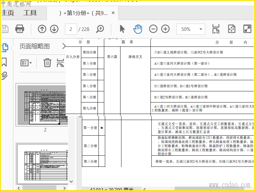Click the 路线交叉 cell
Viewport: 255px width, 191px height.
(135, 57)
